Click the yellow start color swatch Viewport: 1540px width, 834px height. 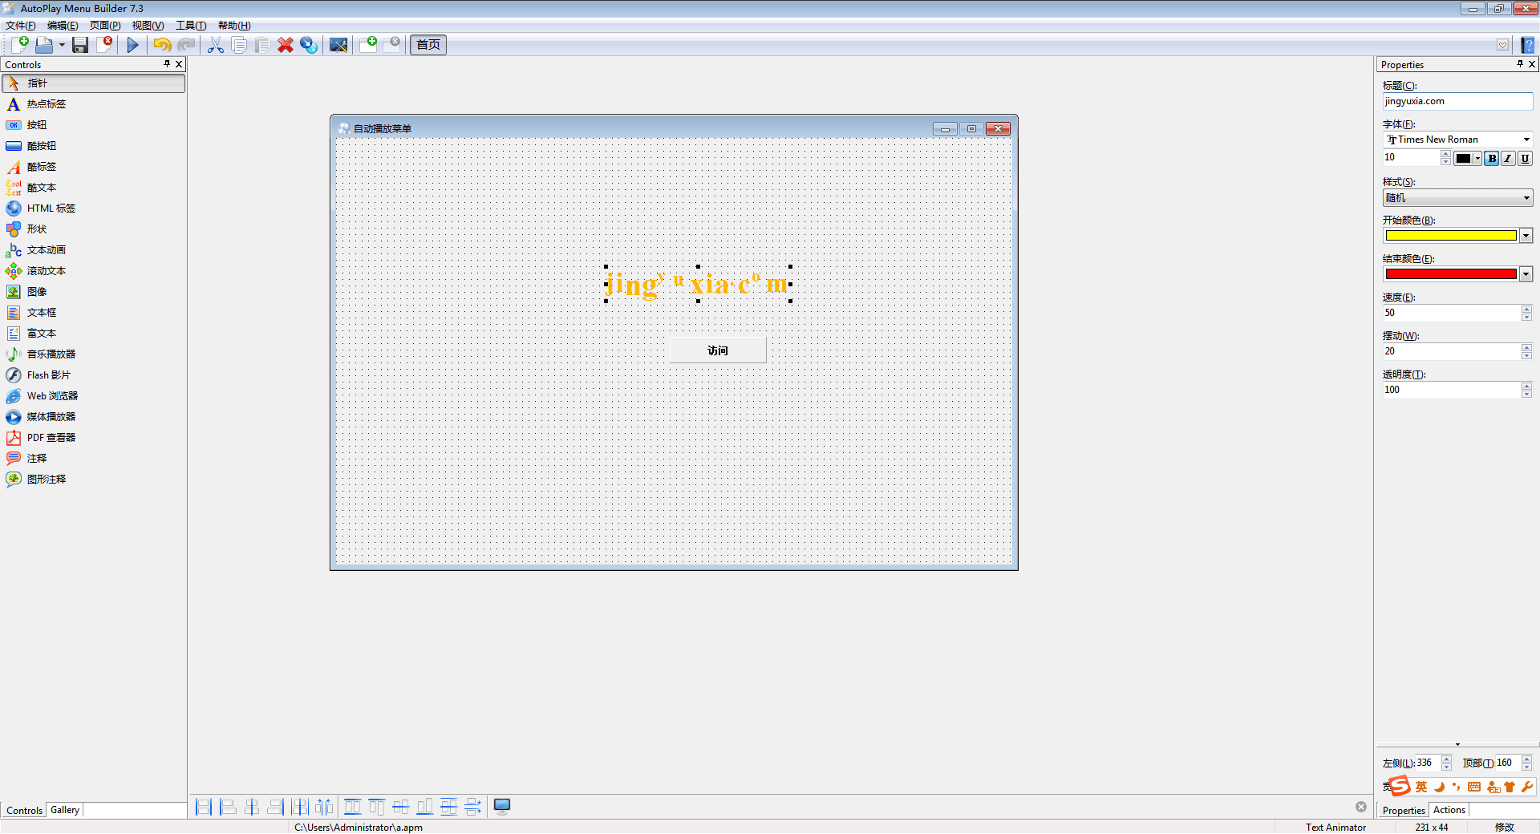1451,236
